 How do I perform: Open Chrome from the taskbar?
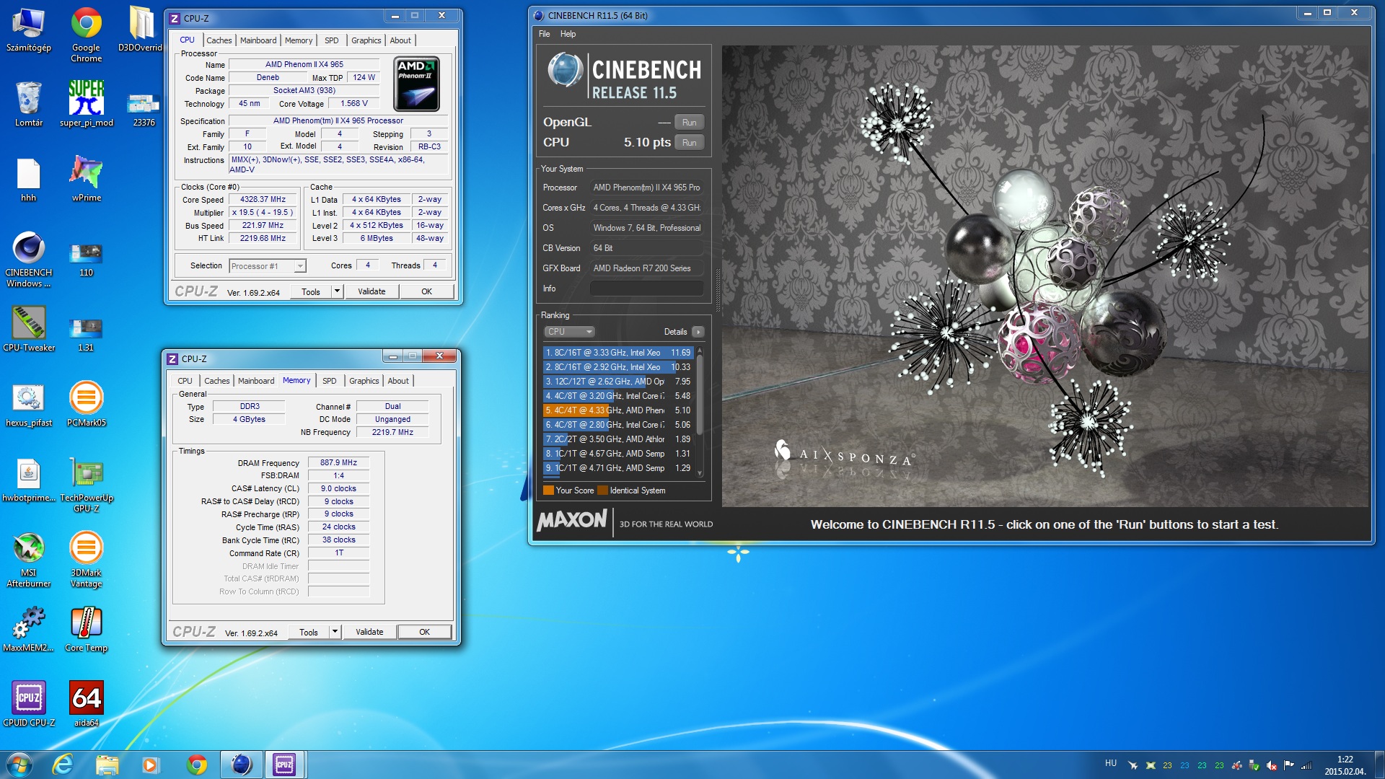pos(196,764)
